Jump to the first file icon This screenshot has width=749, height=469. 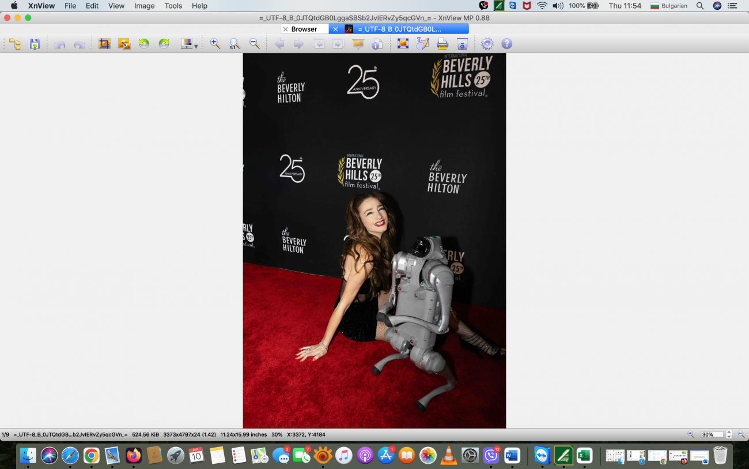coord(319,44)
